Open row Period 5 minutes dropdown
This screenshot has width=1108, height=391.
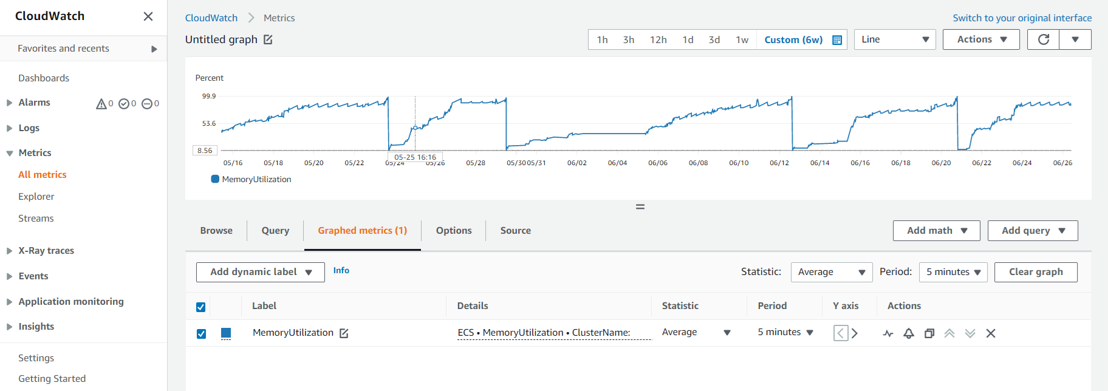coord(785,332)
